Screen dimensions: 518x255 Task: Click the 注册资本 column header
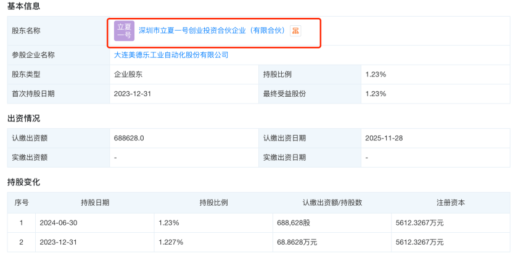[451, 203]
